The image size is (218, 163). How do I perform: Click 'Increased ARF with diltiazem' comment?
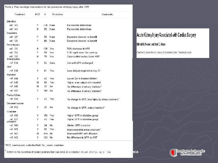click(x=82, y=133)
